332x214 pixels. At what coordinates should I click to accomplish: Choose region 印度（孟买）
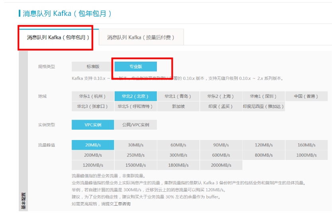coord(221,106)
